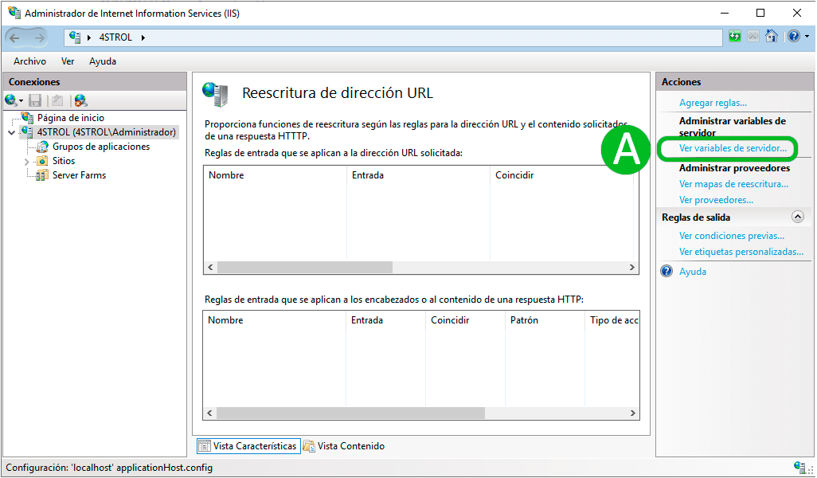Click the Página de inicio tree icon
817x478 pixels.
[x=27, y=117]
